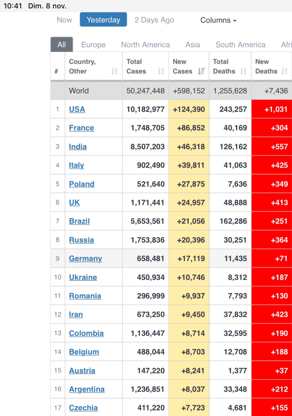View the South America tab
Viewport: 292px width, 416px height.
(x=240, y=45)
